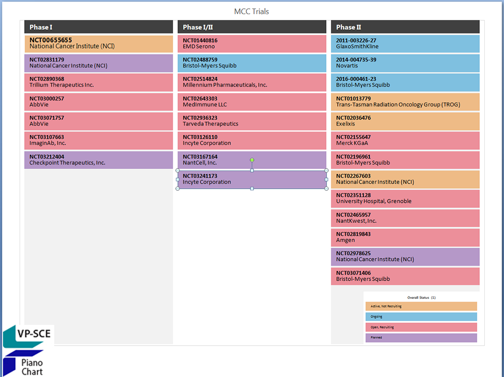The height and width of the screenshot is (377, 504).
Task: Click the selected NCT03241173 Incyte card
Action: (x=252, y=180)
